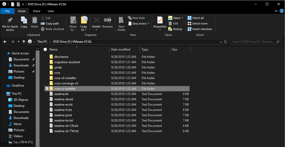285x147 pixels.
Task: Click This PC in the address bar
Action: (x=42, y=42)
